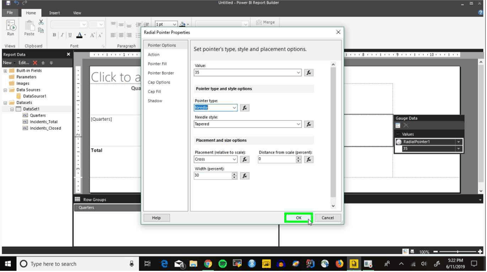Open the Placement relative to scale dropdown
The width and height of the screenshot is (487, 272).
click(234, 159)
